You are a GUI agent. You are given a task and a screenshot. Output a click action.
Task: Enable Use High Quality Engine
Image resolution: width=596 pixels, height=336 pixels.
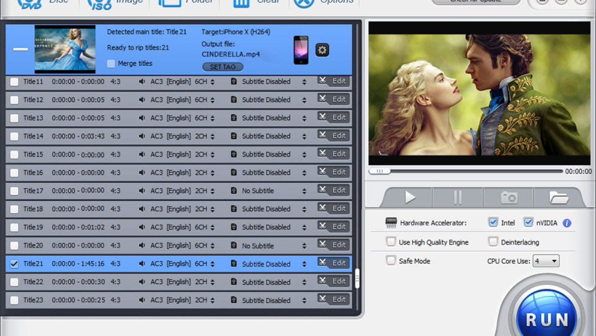[391, 242]
